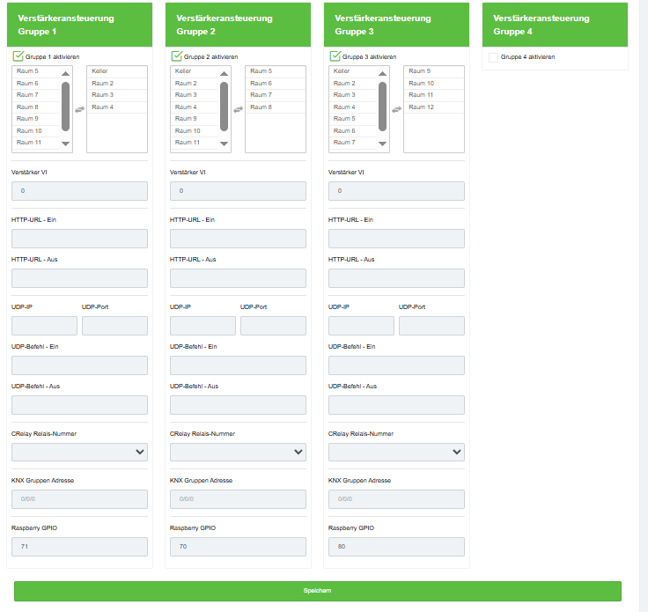Click the swap arrows icon in Gruppe 2
Screen dimensions: 648x612
pyautogui.click(x=238, y=109)
